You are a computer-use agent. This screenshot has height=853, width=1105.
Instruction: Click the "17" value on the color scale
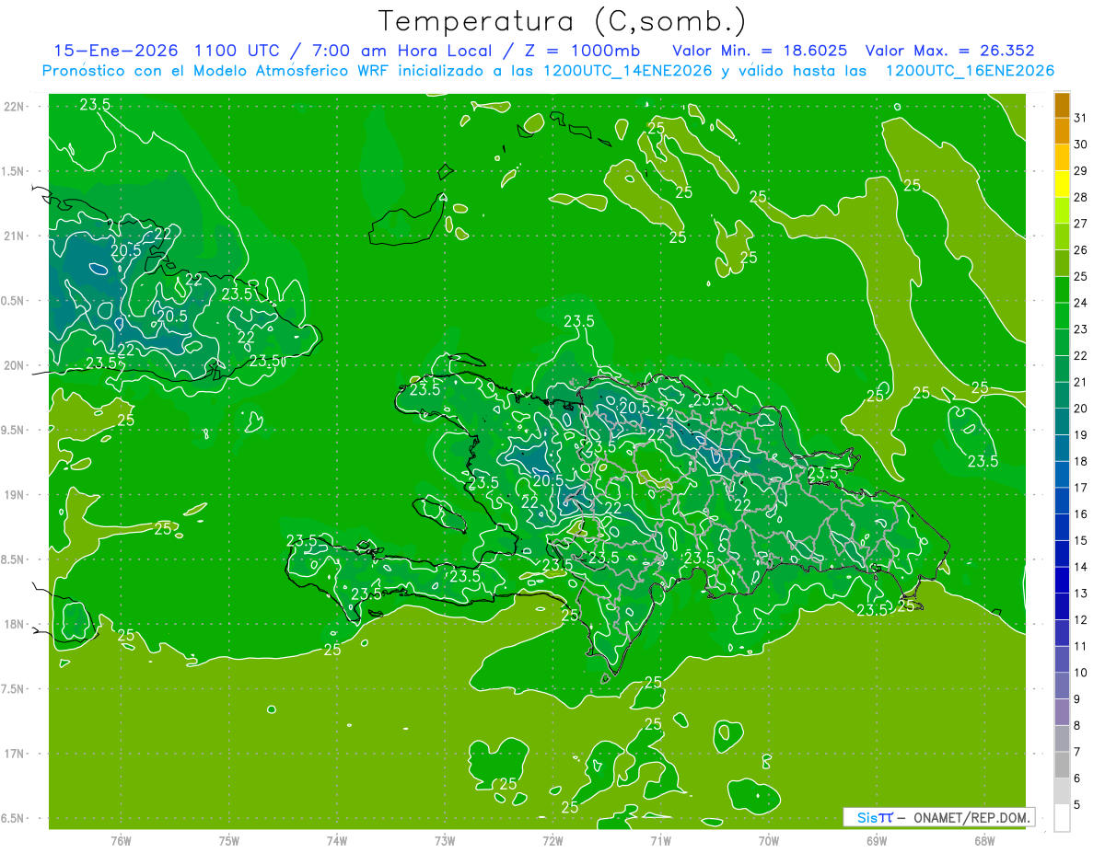[x=1080, y=488]
